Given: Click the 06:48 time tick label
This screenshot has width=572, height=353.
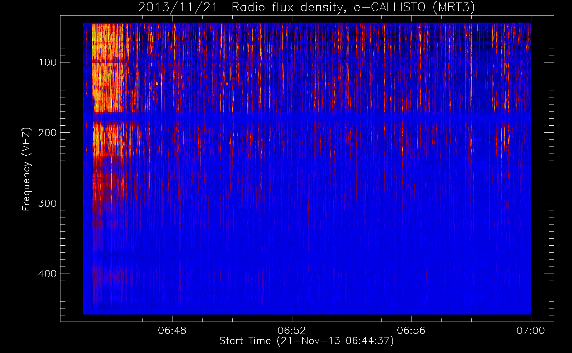Looking at the screenshot, I should (x=173, y=331).
